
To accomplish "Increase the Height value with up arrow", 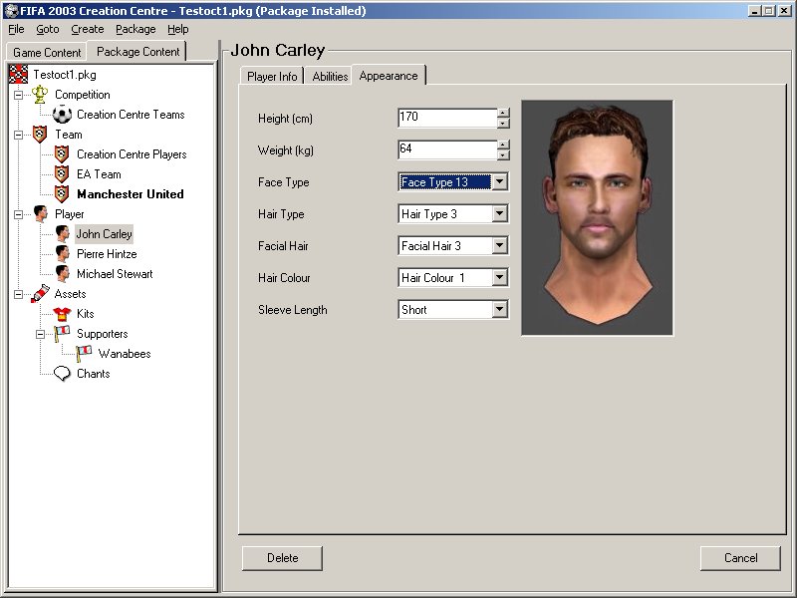I will (x=503, y=114).
